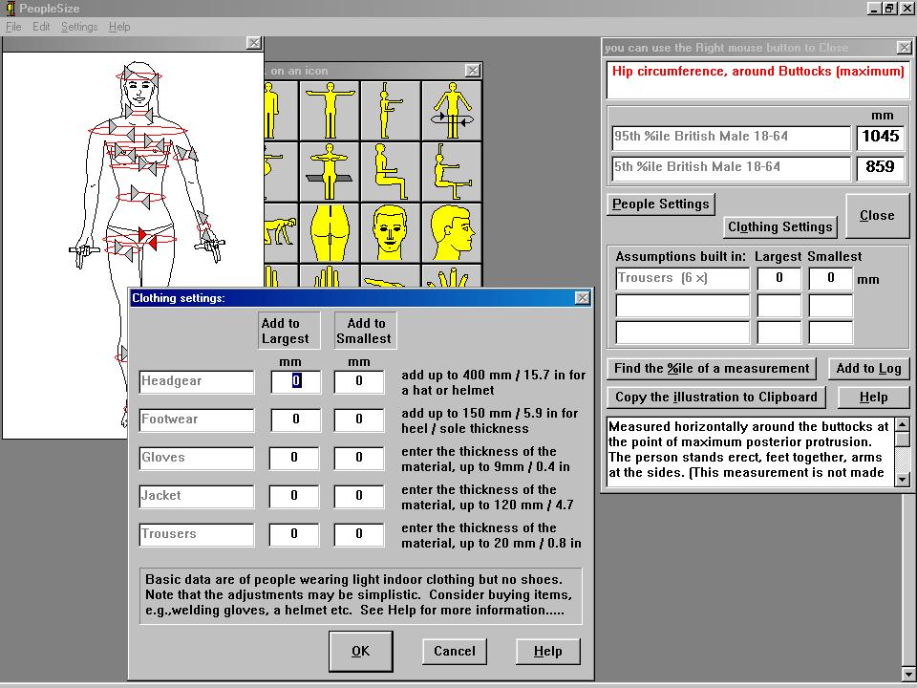Click the 95th %ile British Male field
917x688 pixels.
point(731,138)
